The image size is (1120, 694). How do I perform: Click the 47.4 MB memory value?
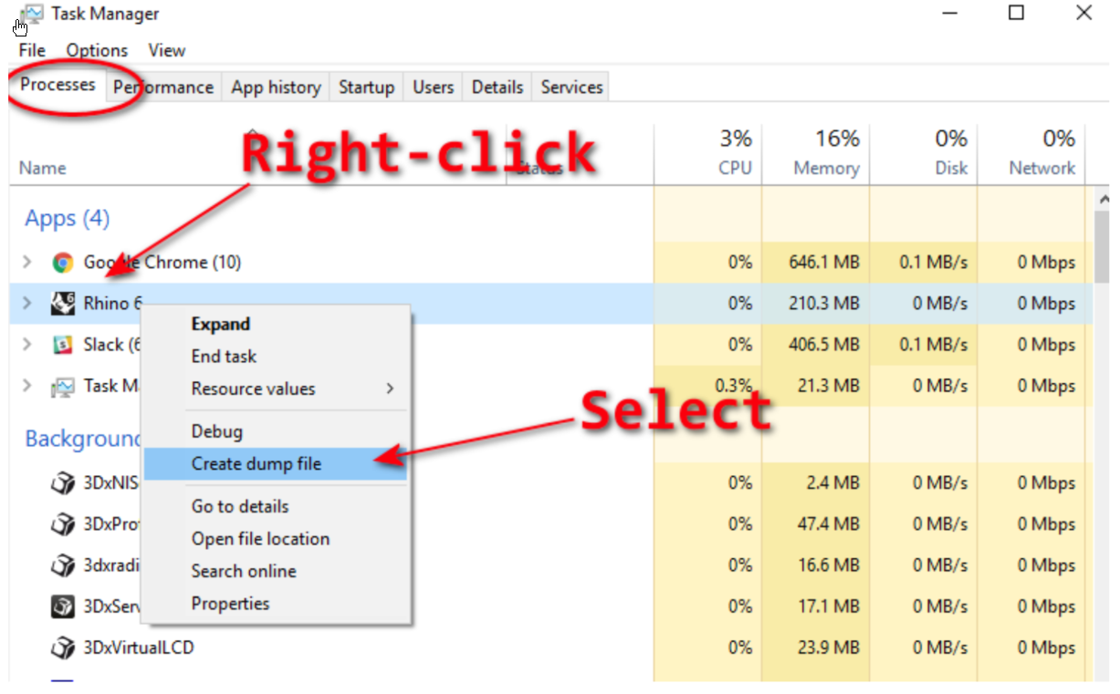[831, 524]
